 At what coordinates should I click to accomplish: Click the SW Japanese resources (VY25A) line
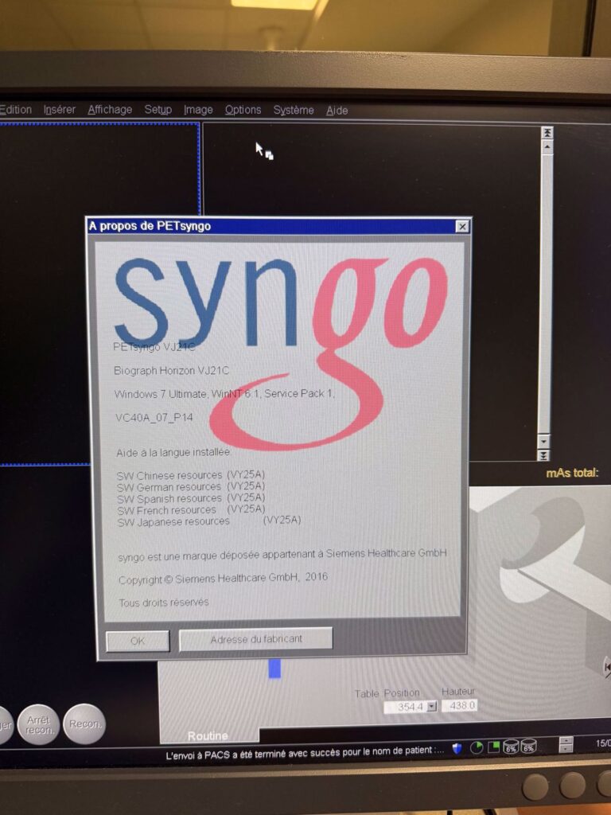tap(209, 521)
